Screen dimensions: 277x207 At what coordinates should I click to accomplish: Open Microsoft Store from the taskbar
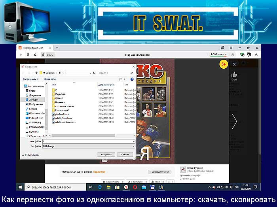[117, 187]
